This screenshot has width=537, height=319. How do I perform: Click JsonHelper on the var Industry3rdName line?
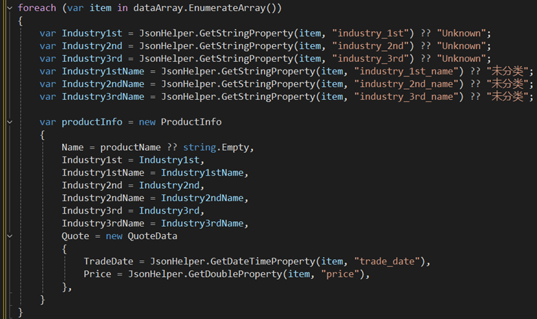coord(188,96)
